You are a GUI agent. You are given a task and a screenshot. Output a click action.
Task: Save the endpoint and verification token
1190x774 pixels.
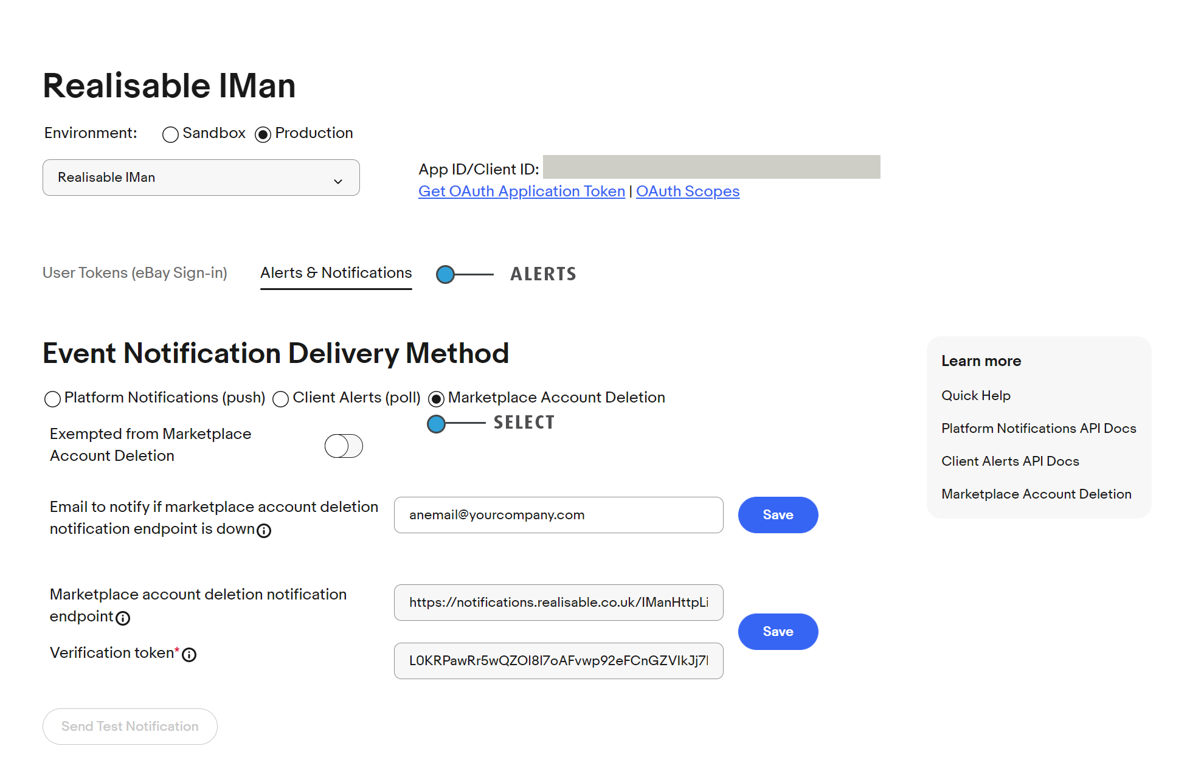point(778,632)
